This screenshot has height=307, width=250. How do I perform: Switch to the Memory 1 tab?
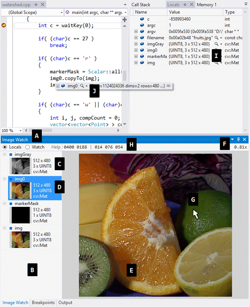click(x=206, y=5)
